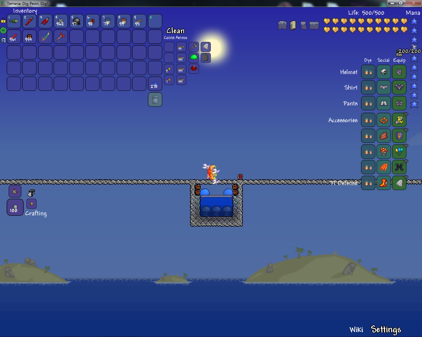This screenshot has height=337, width=422.
Task: Select the balloon bundle accessory slot
Action: click(x=399, y=152)
